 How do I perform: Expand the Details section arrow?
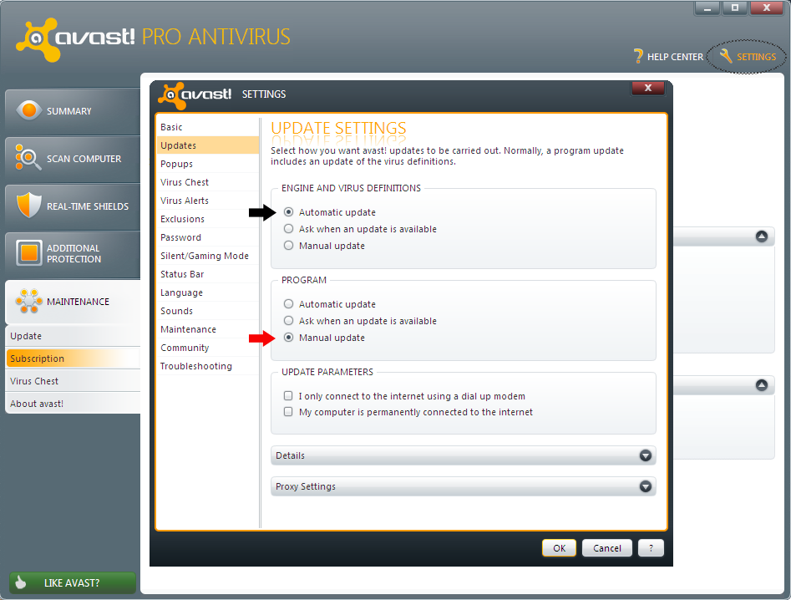point(645,455)
